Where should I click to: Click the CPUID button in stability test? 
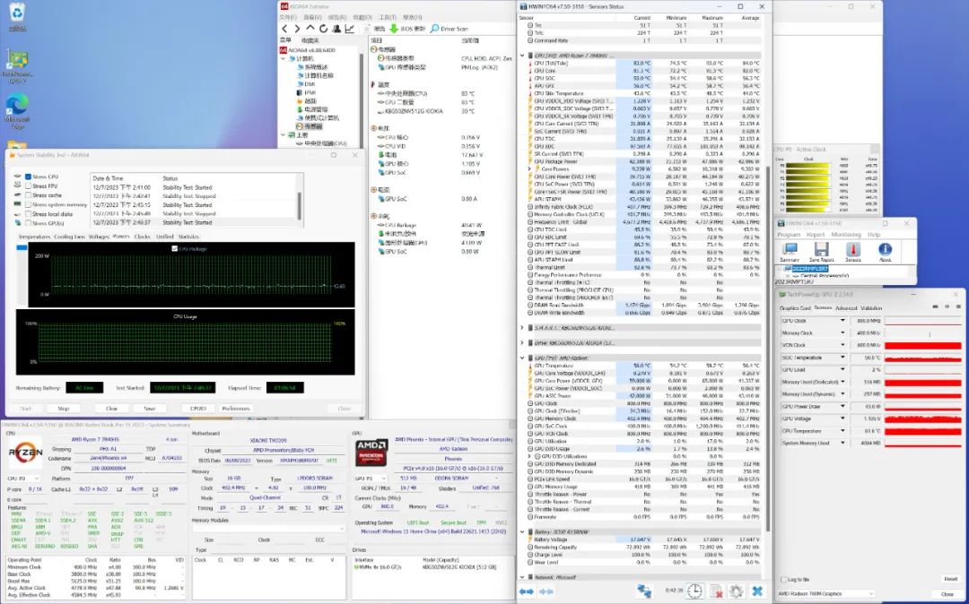pos(197,409)
